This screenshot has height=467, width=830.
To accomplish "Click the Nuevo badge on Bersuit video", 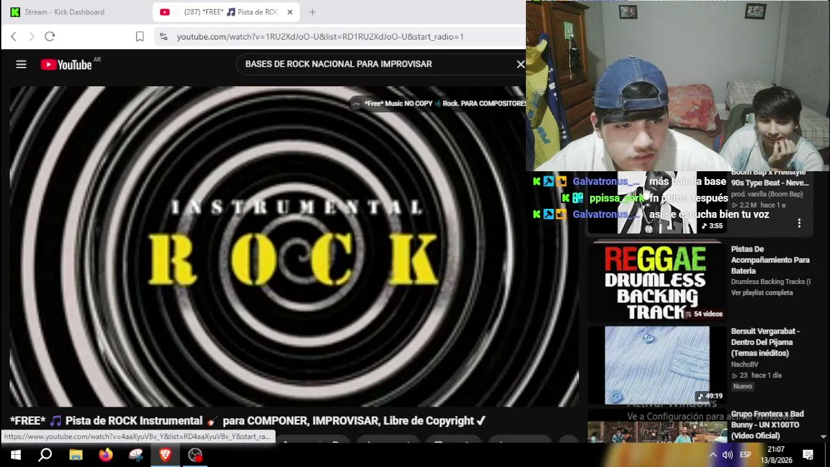I will tap(742, 387).
